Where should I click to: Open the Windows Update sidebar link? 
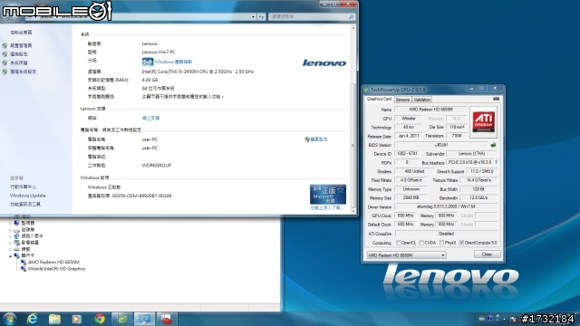[28, 196]
